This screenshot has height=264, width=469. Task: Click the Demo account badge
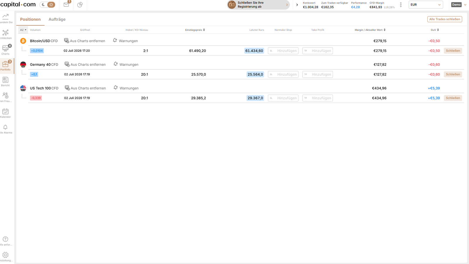(x=456, y=5)
